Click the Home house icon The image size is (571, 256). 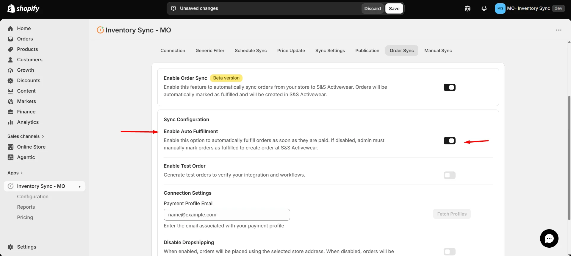[10, 28]
